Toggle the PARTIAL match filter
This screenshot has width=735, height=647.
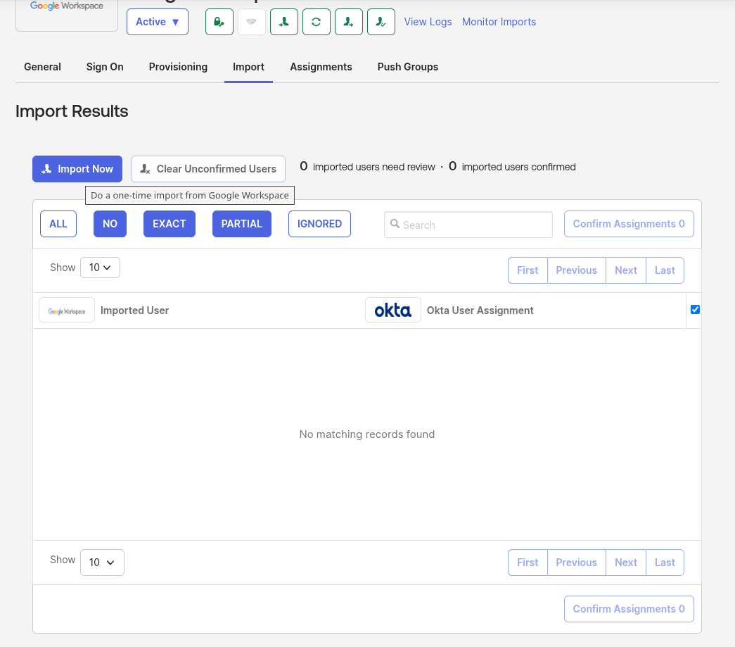241,224
